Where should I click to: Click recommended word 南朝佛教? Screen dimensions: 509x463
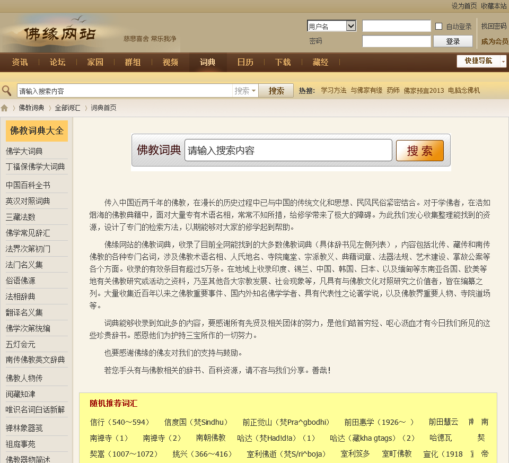210,438
